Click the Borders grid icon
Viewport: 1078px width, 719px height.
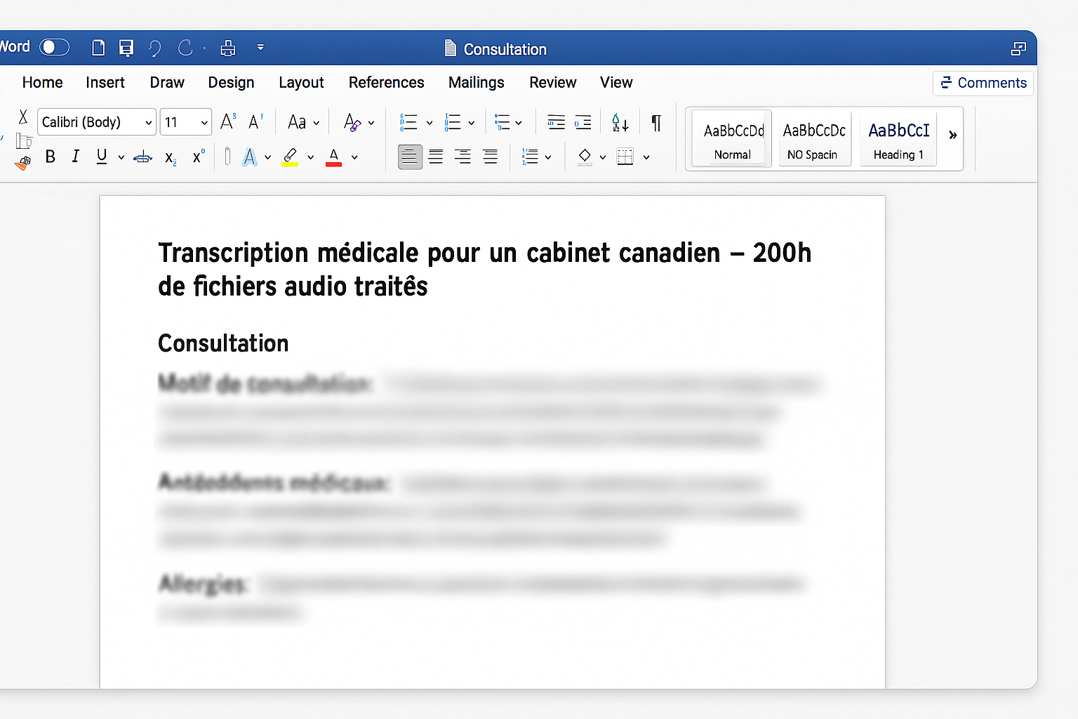click(625, 157)
